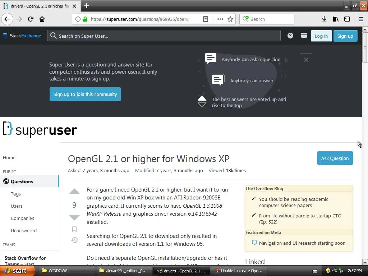Focus the browser Search box
Viewport: 368px width, 276px height.
pyautogui.click(x=267, y=19)
